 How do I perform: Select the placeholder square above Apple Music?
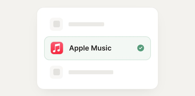(x=57, y=24)
